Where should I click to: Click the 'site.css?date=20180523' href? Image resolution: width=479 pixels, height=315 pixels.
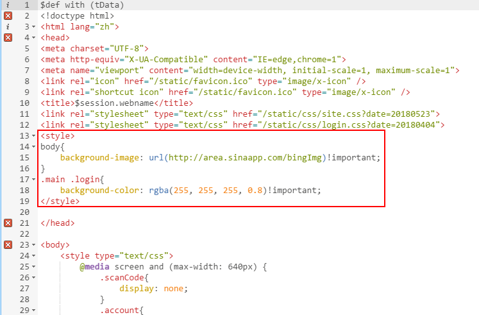pos(346,114)
